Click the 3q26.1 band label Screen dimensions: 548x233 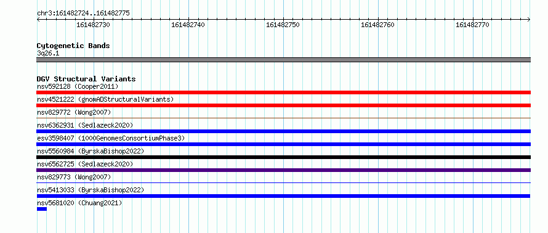(48, 53)
